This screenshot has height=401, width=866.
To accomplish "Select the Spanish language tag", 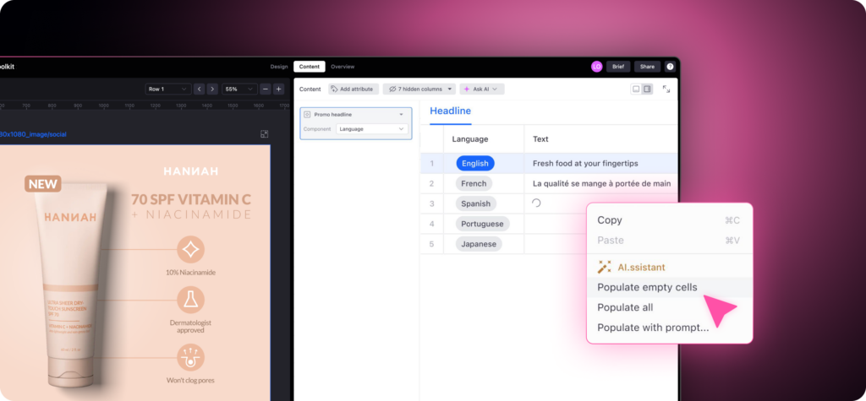I will pos(475,203).
